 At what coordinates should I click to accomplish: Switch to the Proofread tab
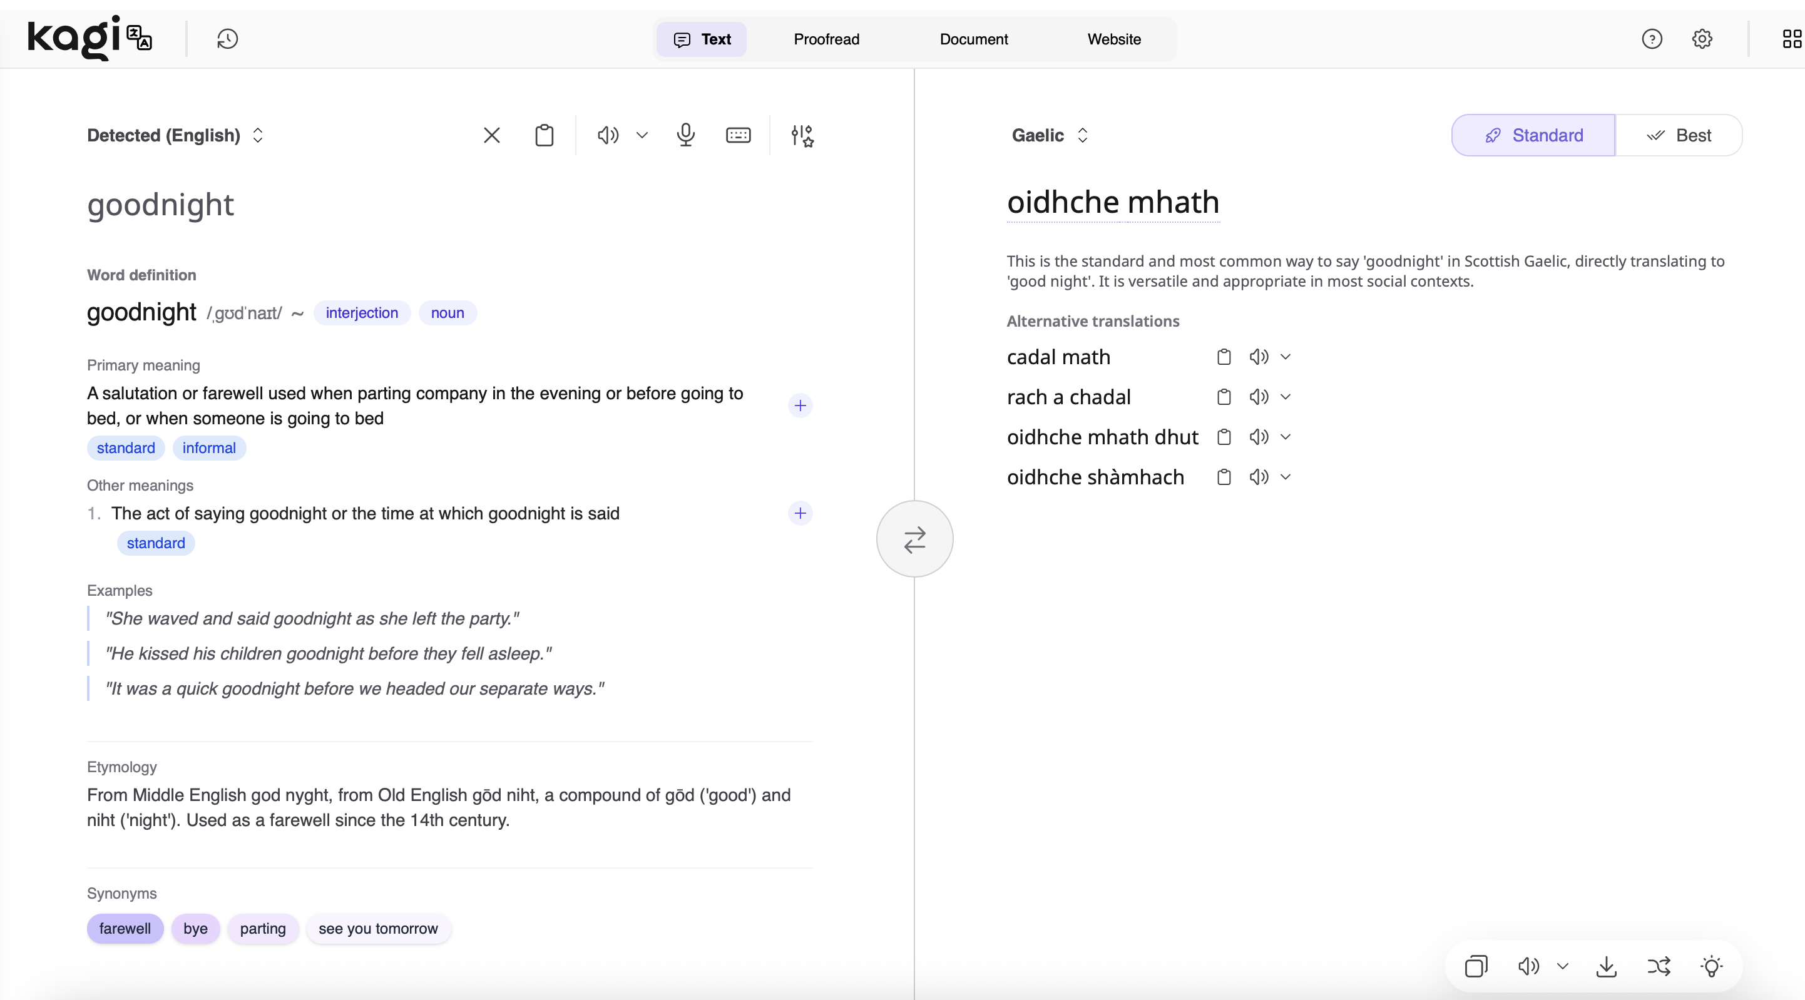coord(826,39)
